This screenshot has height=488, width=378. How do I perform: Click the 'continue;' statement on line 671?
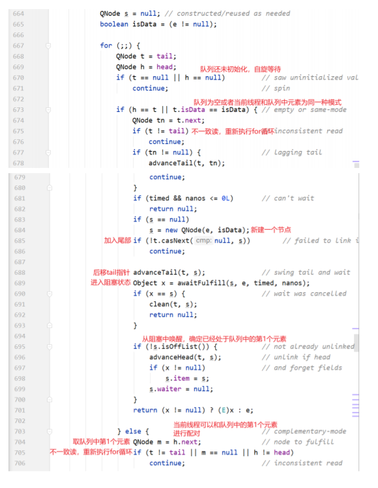coord(150,88)
